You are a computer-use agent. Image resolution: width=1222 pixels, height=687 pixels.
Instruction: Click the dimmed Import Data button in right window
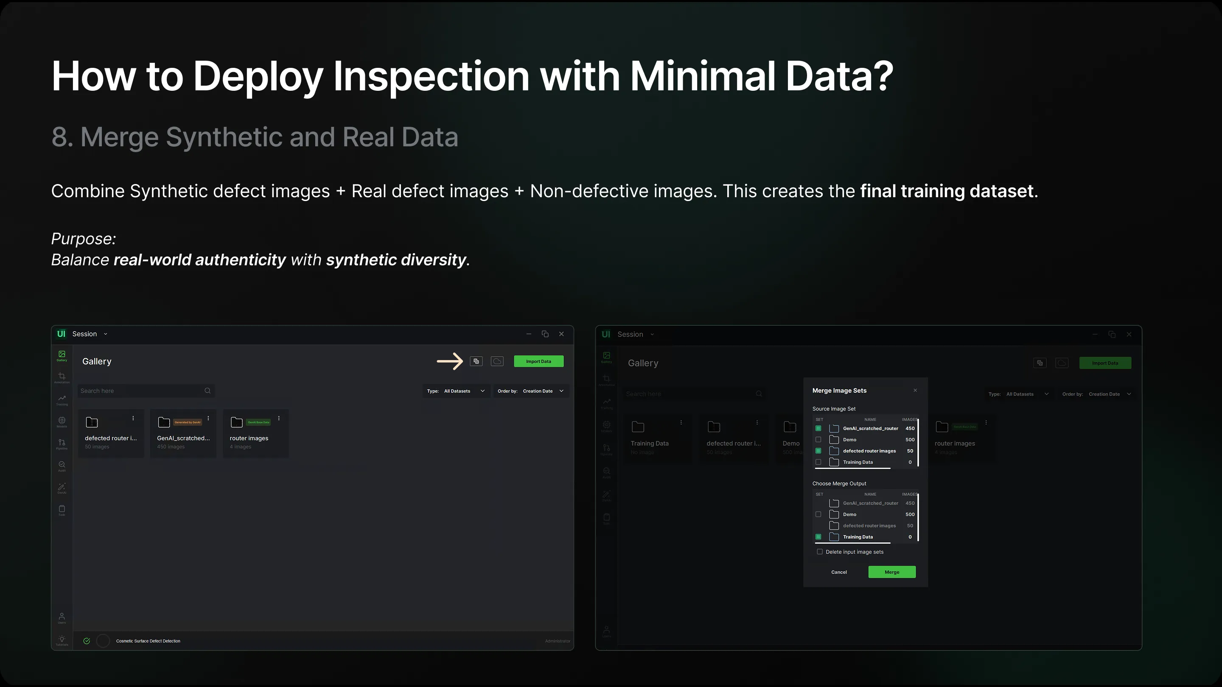pos(1105,363)
